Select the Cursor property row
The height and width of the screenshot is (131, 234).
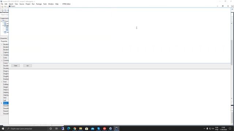tap(6, 63)
